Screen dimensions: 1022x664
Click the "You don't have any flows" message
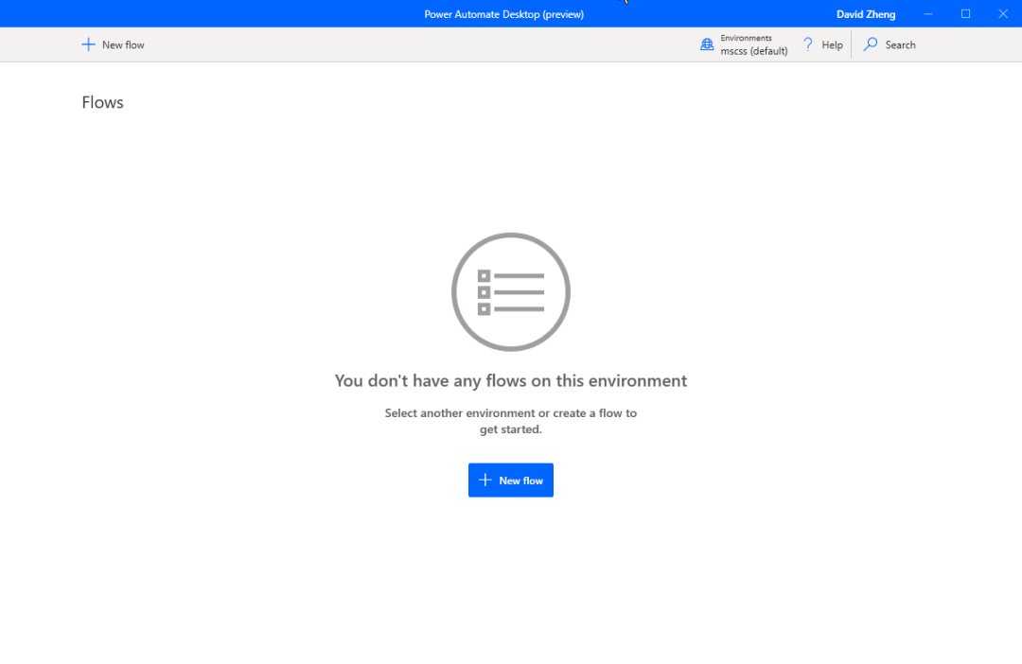pos(511,380)
